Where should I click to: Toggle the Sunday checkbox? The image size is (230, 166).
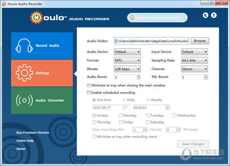tap(94, 115)
